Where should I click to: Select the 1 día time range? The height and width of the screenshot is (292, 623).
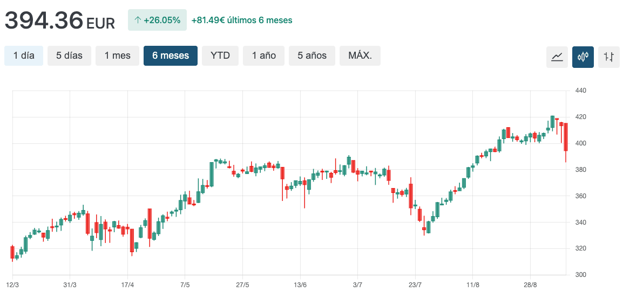[x=24, y=55]
